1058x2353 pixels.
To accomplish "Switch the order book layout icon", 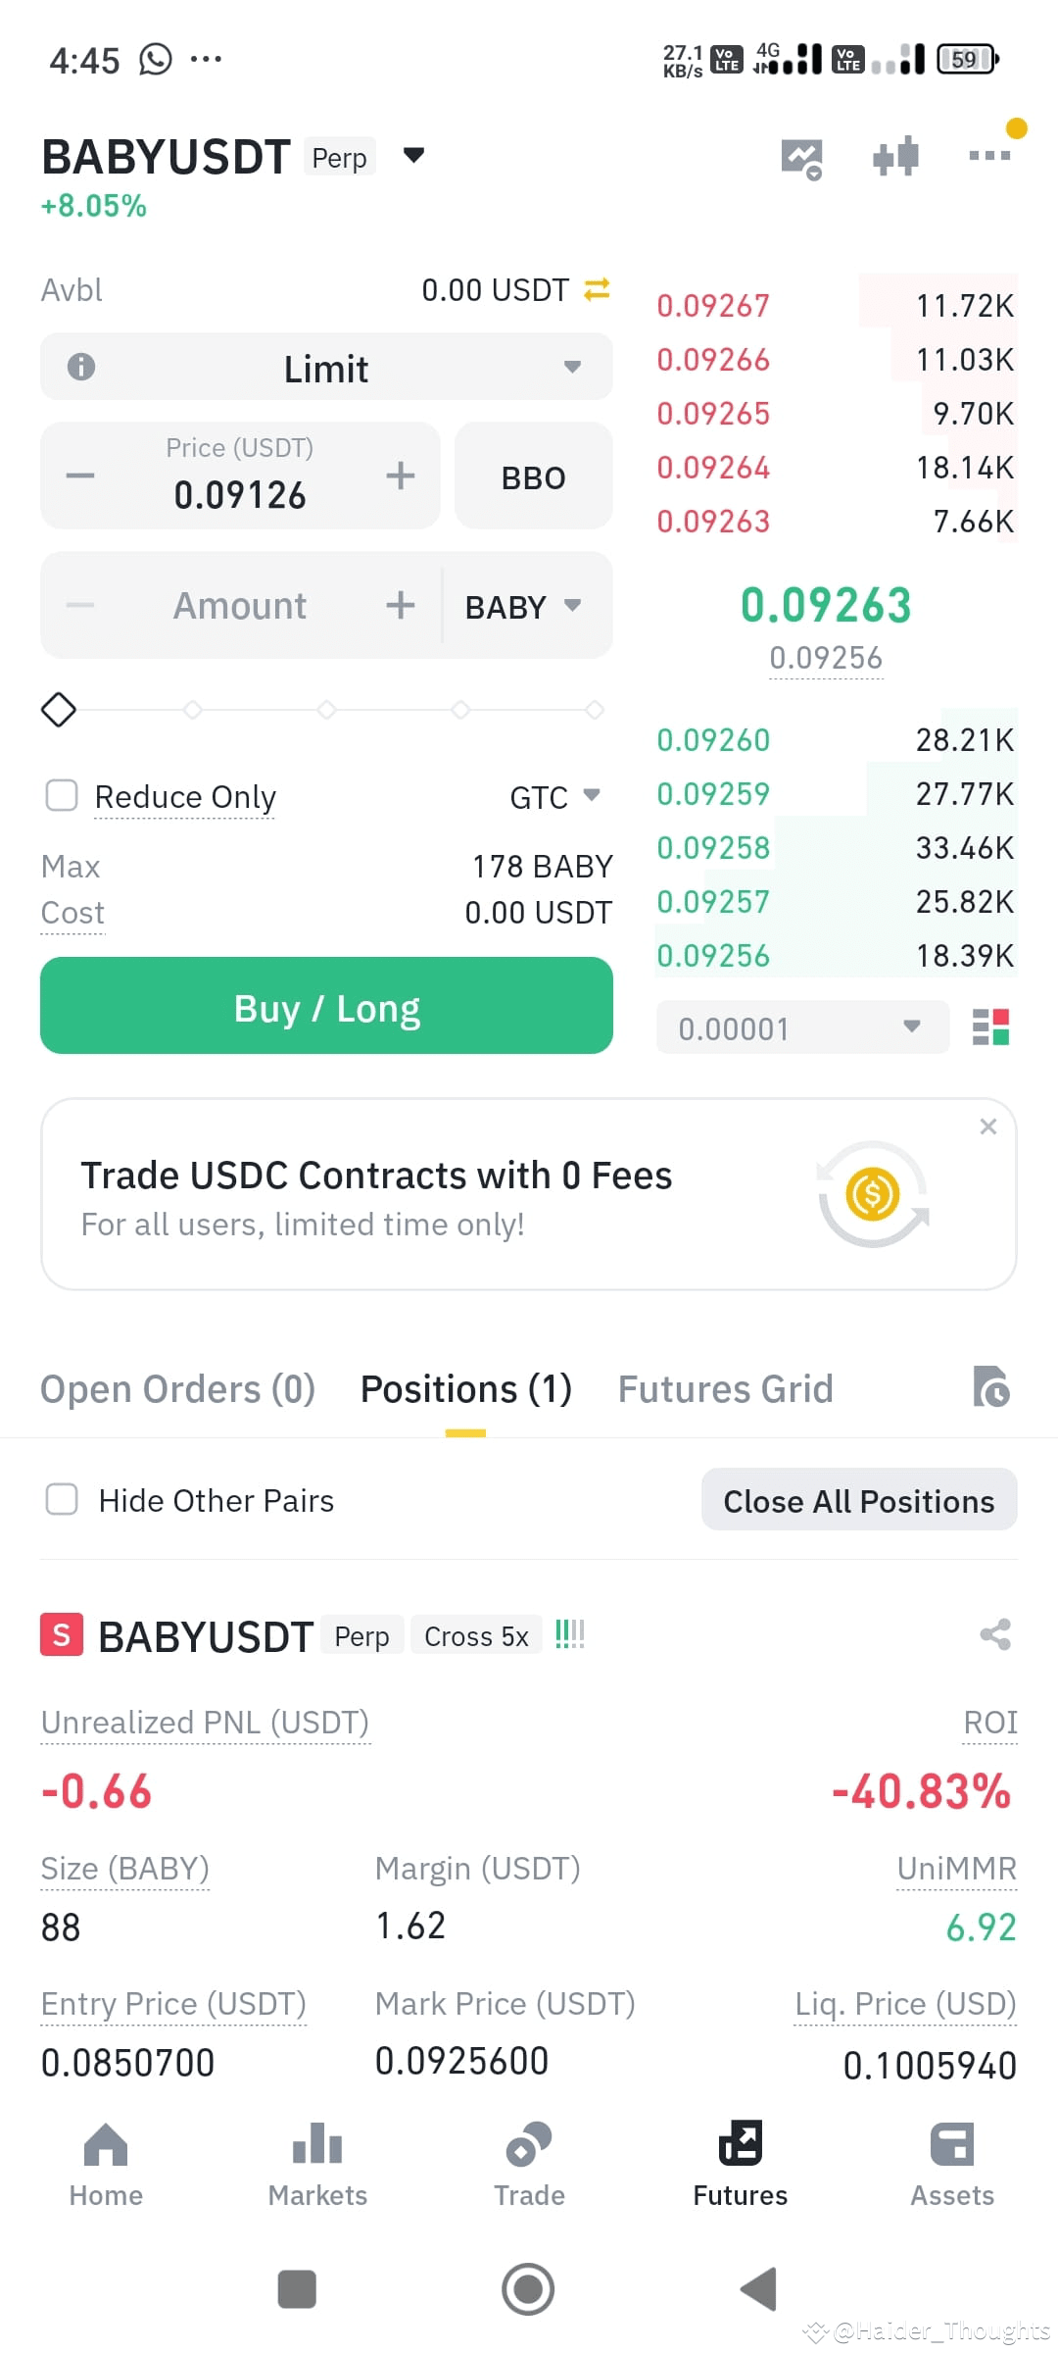I will point(990,1027).
